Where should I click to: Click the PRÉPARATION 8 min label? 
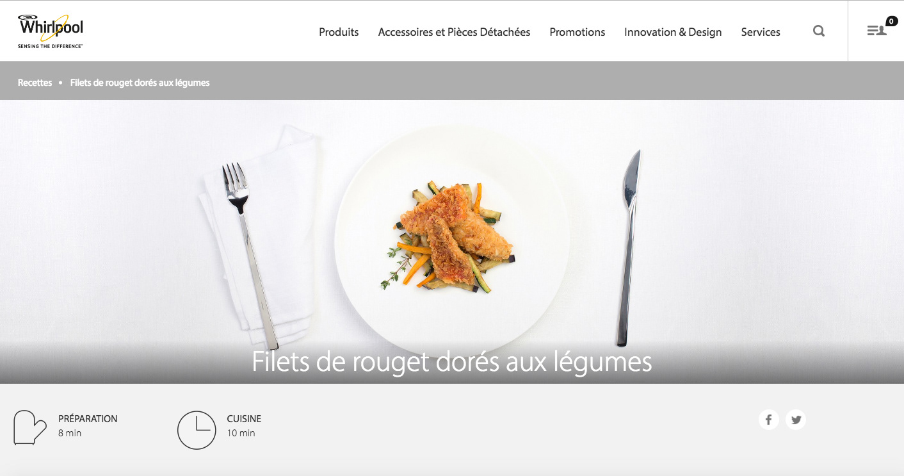click(88, 425)
